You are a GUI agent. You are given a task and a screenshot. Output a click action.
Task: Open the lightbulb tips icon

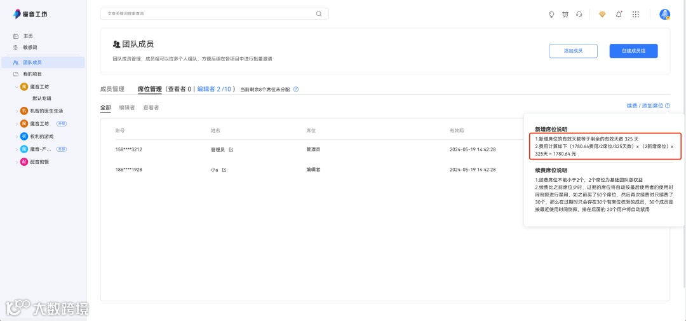click(x=552, y=15)
